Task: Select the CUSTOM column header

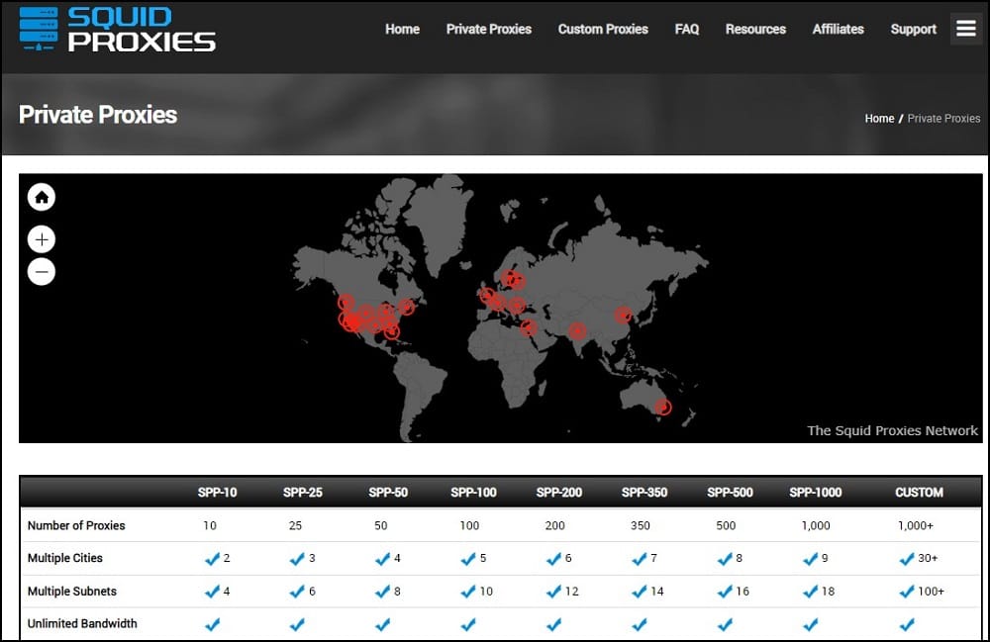Action: (920, 493)
